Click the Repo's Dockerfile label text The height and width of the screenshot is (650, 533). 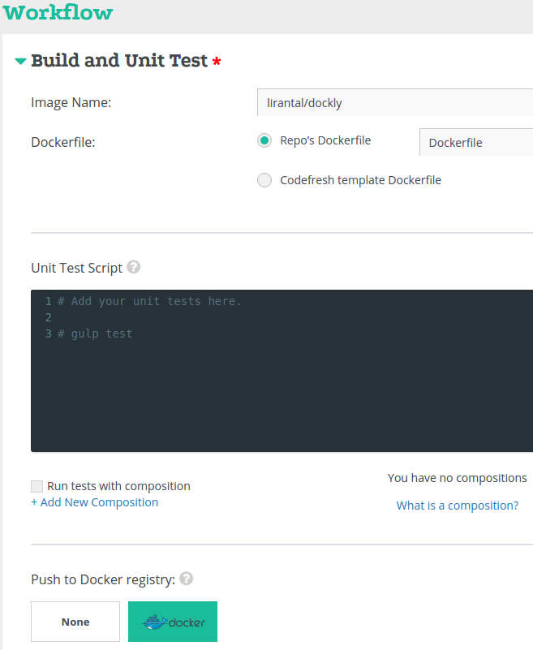pos(325,140)
